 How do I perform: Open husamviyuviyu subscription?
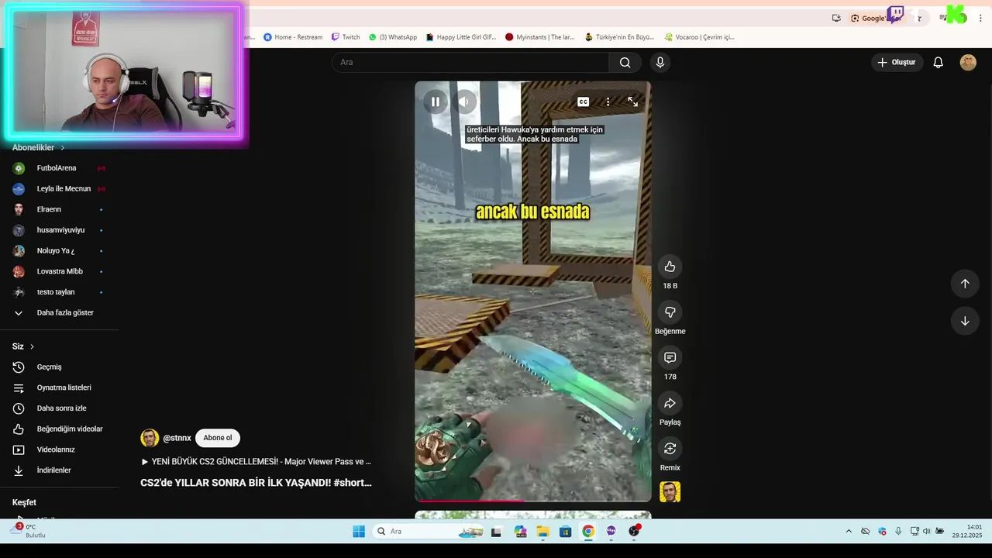click(x=59, y=230)
